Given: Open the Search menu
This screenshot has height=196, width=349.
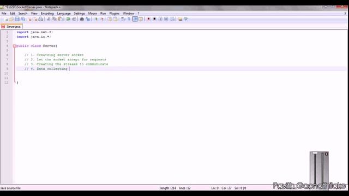Looking at the screenshot, I should (23, 14).
